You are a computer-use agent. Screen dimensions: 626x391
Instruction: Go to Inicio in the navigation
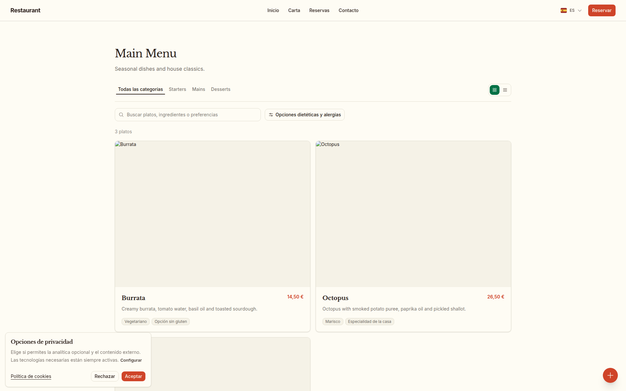273,10
